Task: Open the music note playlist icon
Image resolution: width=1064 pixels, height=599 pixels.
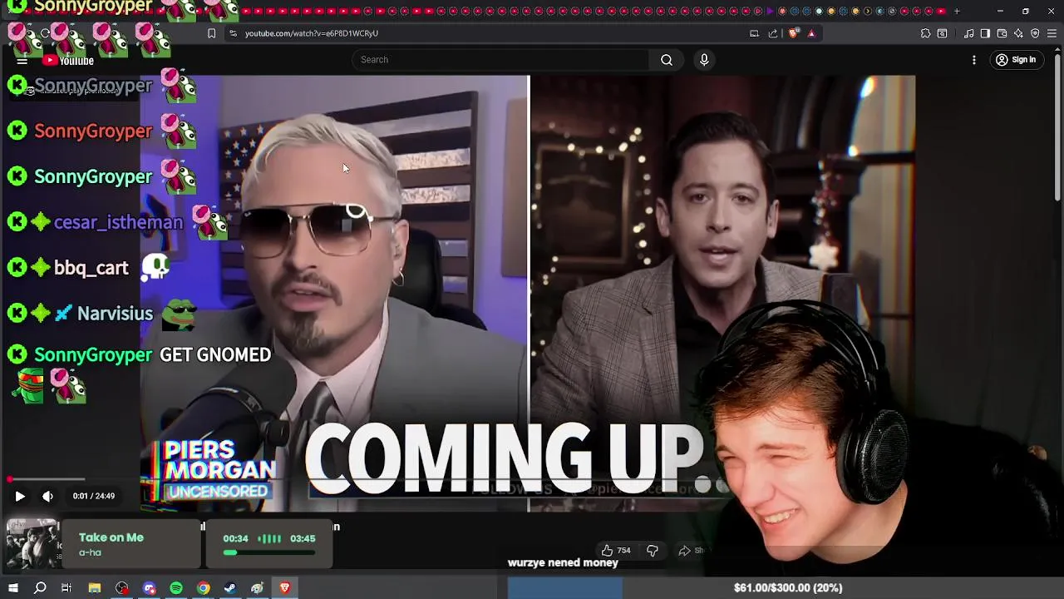Action: pos(968,33)
